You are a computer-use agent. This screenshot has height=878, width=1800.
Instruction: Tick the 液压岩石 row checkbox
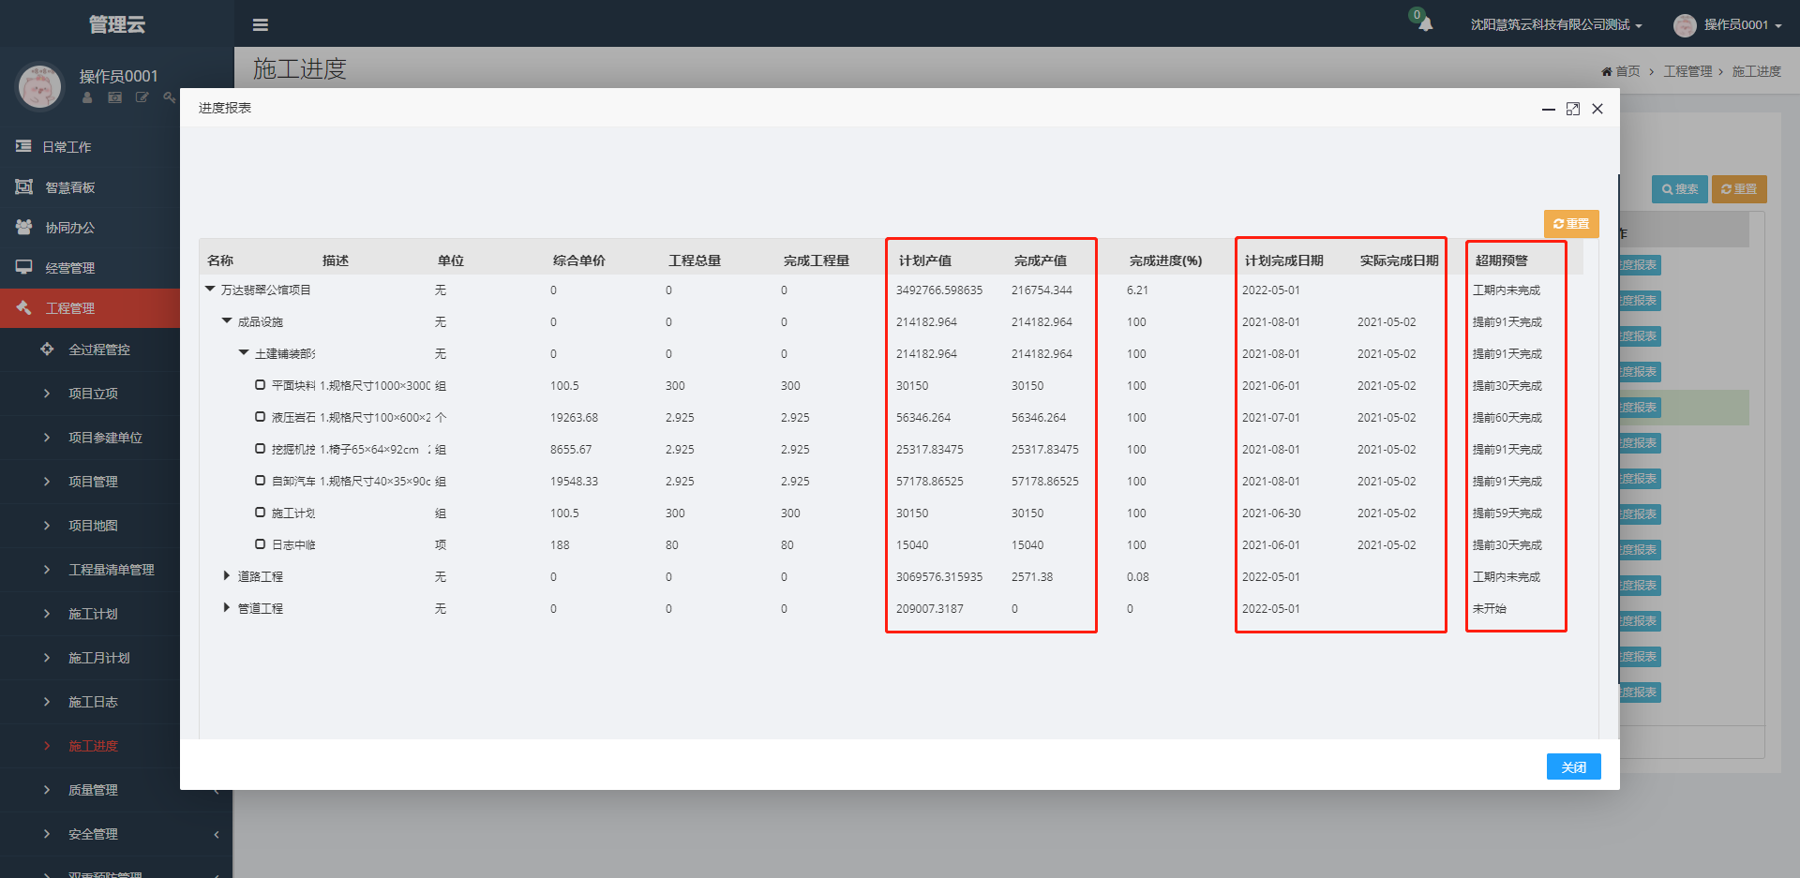coord(260,417)
